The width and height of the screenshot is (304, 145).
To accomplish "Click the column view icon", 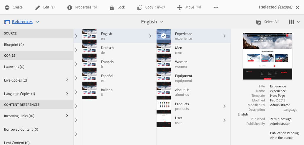I will [291, 22].
